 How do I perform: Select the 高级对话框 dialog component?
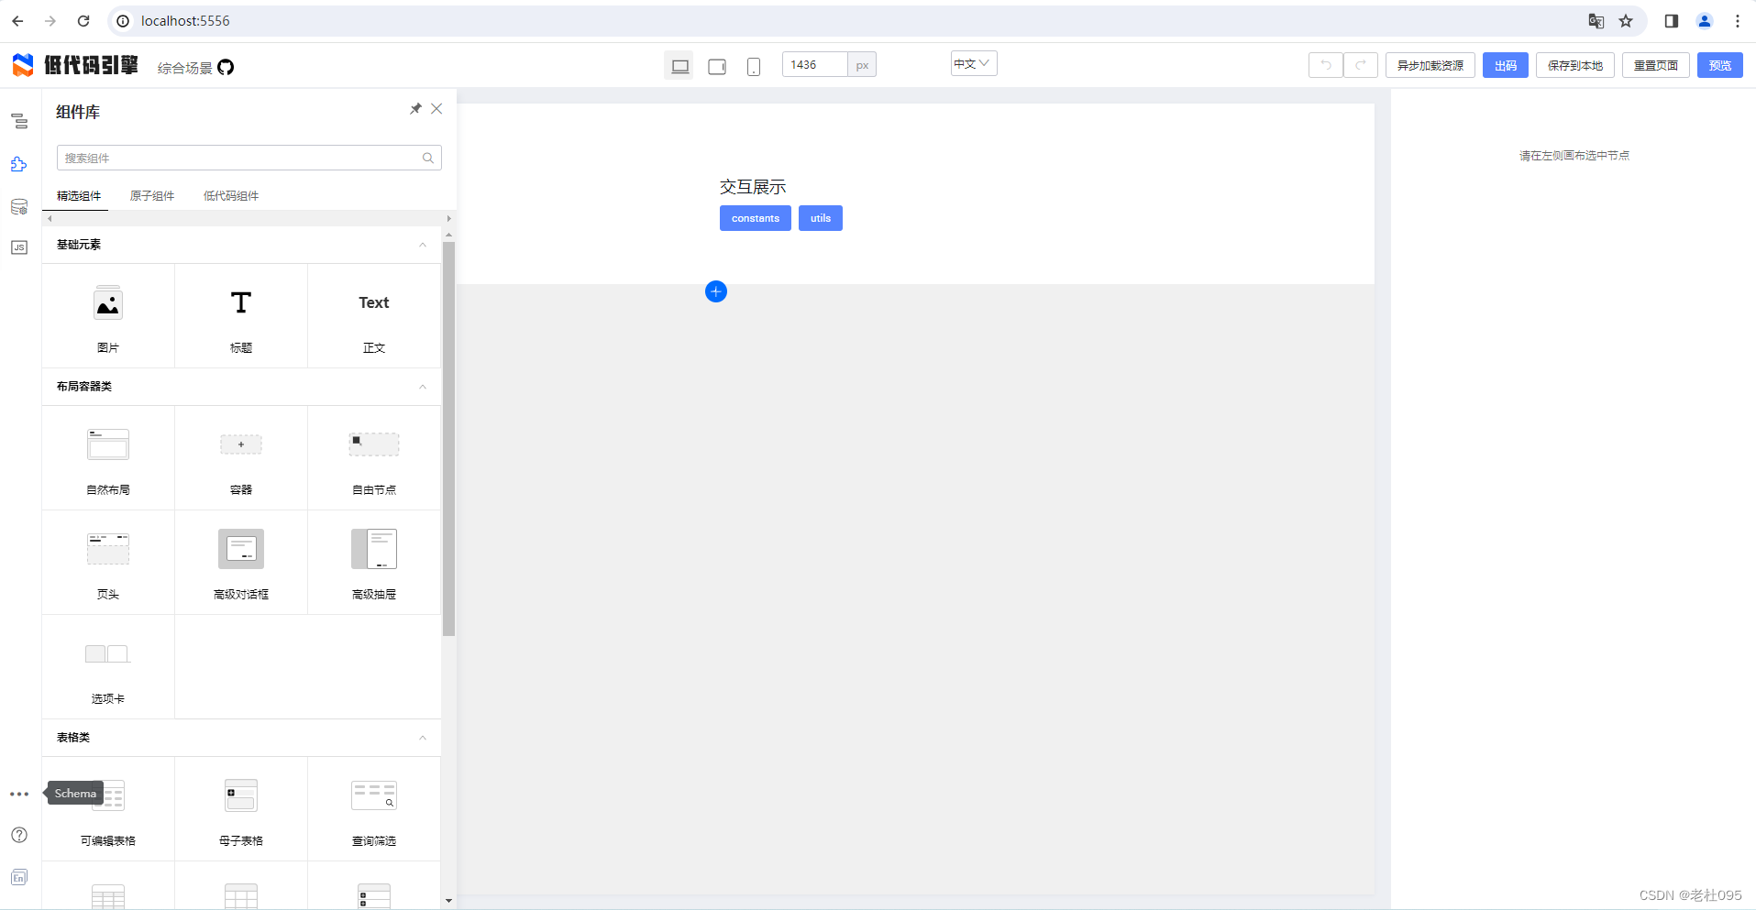[241, 563]
